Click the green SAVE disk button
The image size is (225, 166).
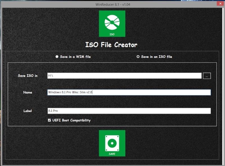[112, 143]
